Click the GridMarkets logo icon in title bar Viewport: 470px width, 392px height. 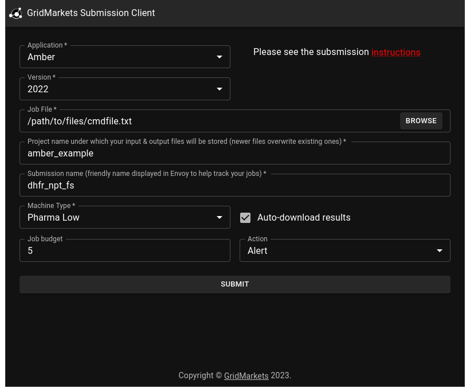(x=15, y=13)
